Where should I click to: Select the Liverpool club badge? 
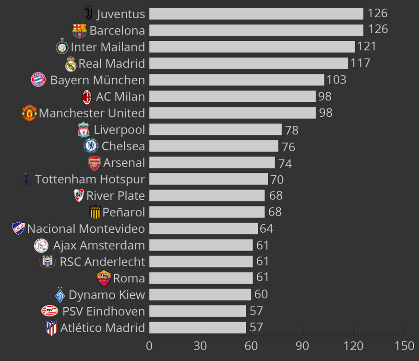pos(84,130)
